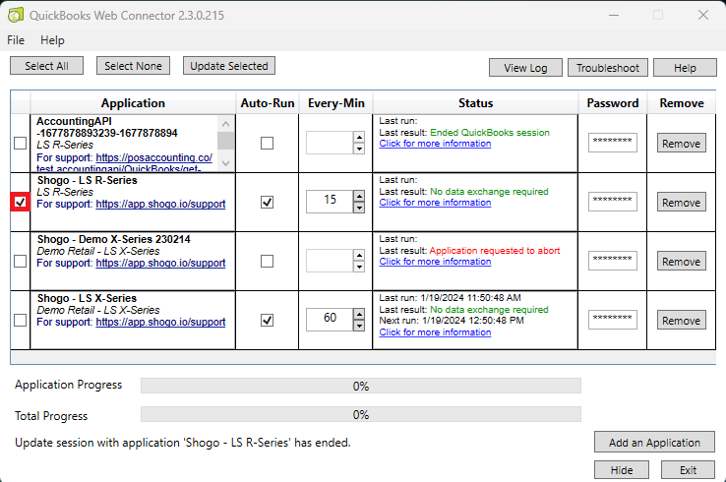This screenshot has height=482, width=726.
Task: Click the Status column header
Action: tap(475, 102)
